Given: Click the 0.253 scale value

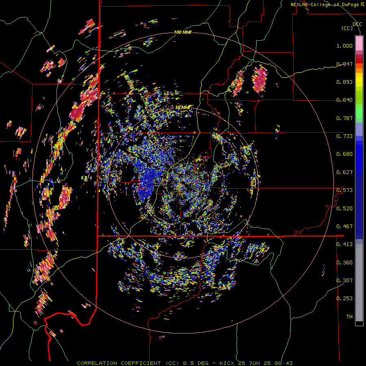Looking at the screenshot, I should pyautogui.click(x=344, y=298).
